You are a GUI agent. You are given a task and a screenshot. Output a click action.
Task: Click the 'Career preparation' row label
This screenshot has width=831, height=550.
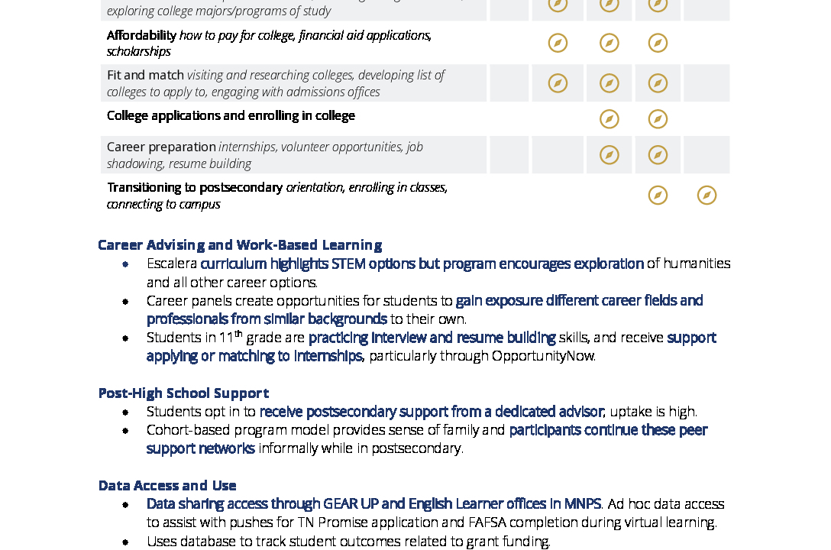click(x=161, y=147)
